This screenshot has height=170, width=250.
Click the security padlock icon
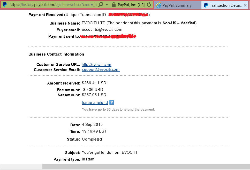tap(114, 5)
